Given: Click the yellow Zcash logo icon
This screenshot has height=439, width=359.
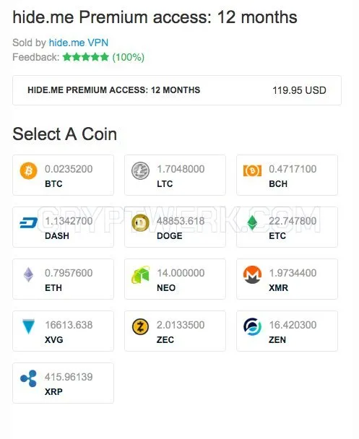Looking at the screenshot, I should tap(140, 327).
